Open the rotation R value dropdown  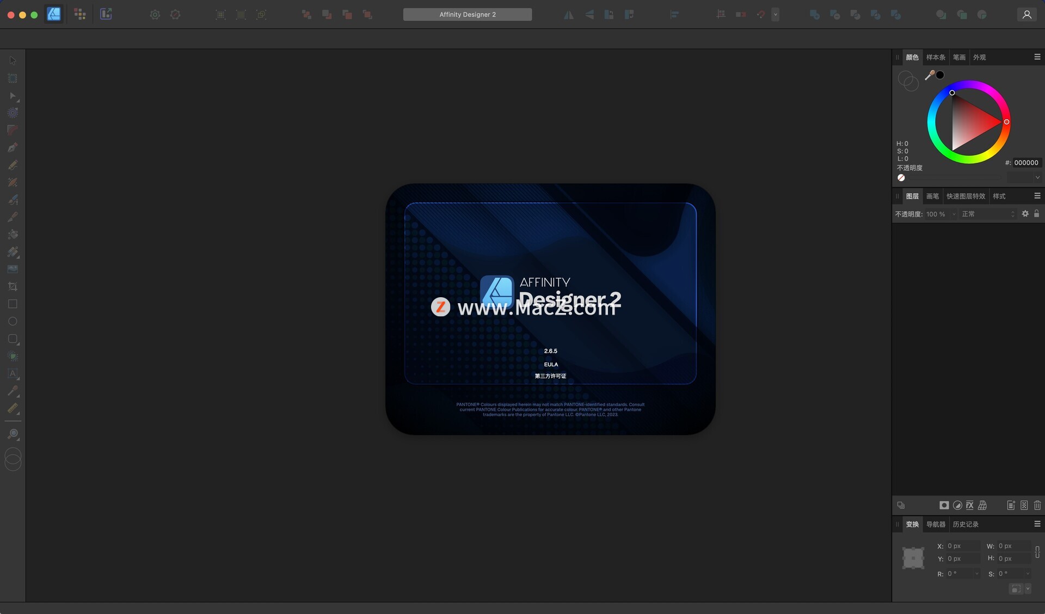[x=977, y=574]
